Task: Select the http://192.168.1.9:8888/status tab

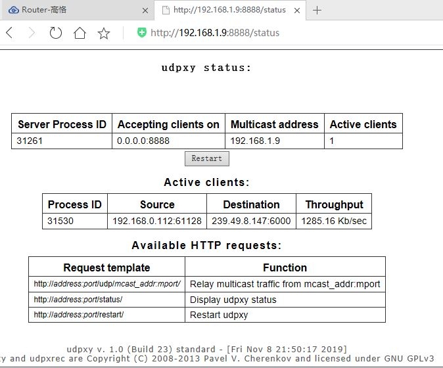Action: 229,10
